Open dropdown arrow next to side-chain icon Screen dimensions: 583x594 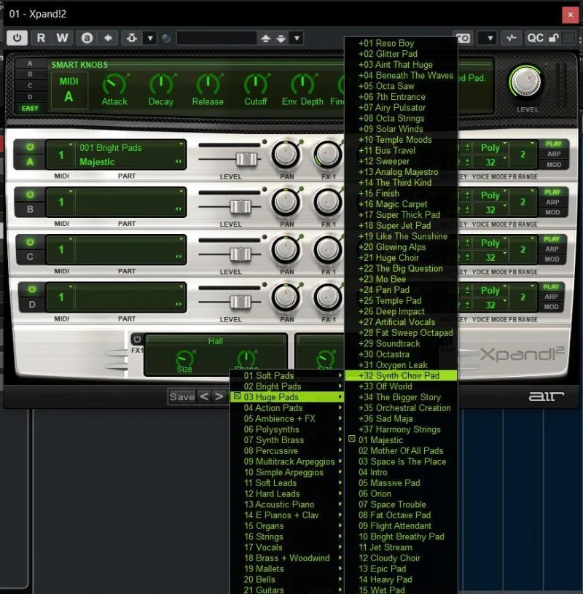click(150, 38)
